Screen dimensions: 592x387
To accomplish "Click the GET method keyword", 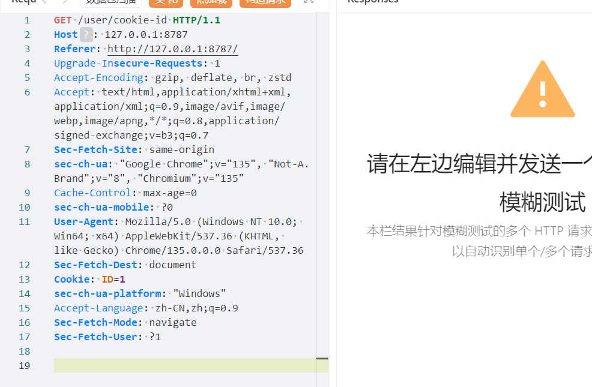I will pyautogui.click(x=62, y=20).
